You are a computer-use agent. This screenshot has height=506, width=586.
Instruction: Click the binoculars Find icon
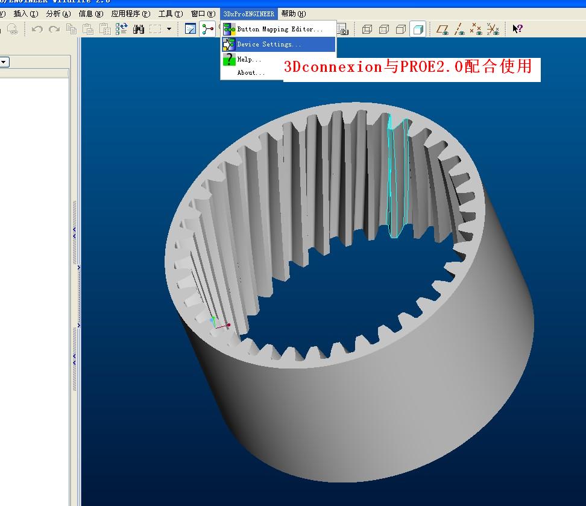point(139,29)
